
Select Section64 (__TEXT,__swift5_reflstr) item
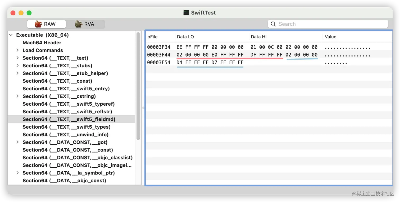pos(67,111)
